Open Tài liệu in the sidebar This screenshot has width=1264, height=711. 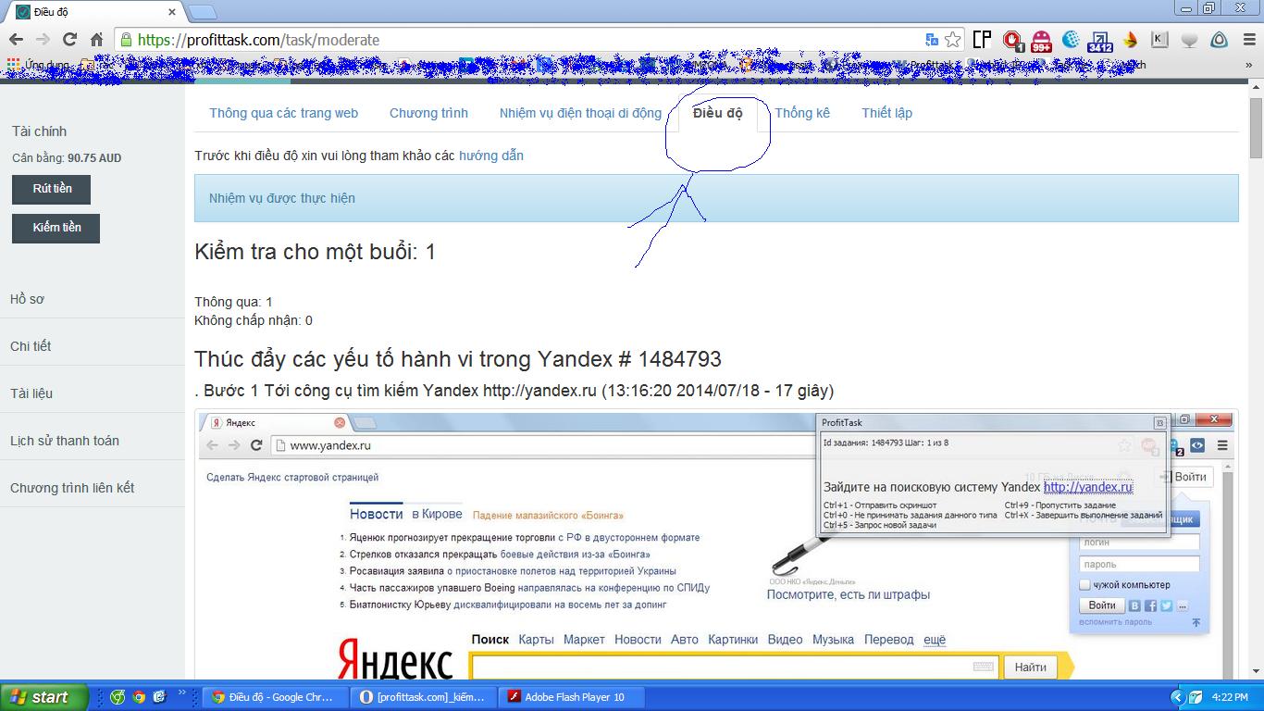(31, 393)
